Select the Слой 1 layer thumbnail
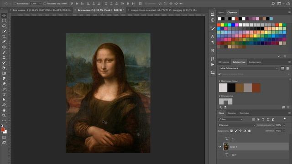This screenshot has width=292, height=164. point(226,147)
